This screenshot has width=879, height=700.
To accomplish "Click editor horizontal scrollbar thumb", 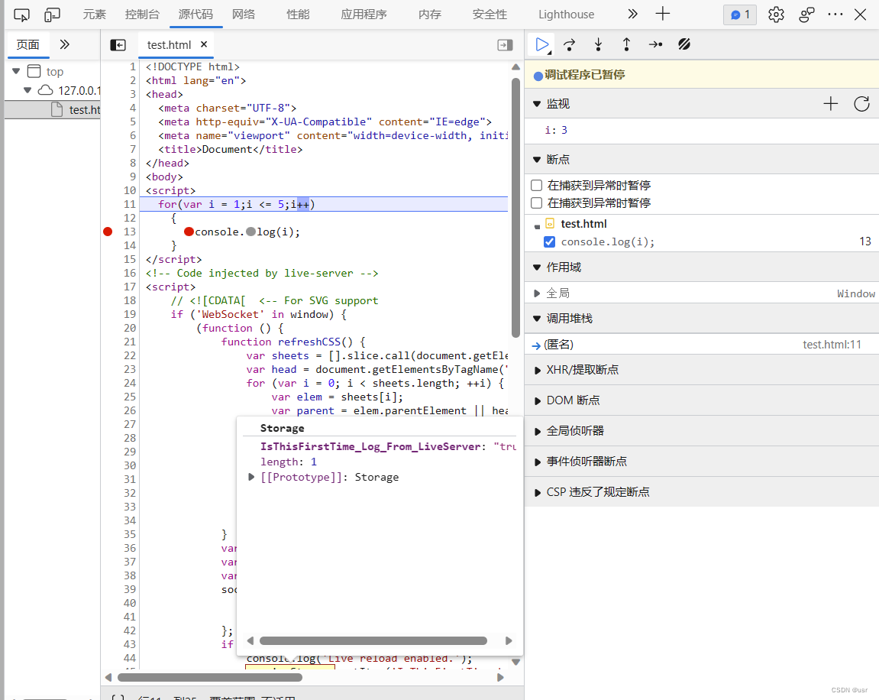I will (210, 677).
